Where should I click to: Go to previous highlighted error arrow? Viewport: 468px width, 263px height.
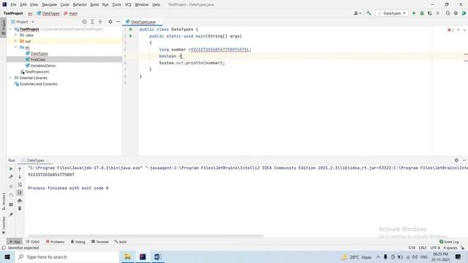pyautogui.click(x=458, y=30)
